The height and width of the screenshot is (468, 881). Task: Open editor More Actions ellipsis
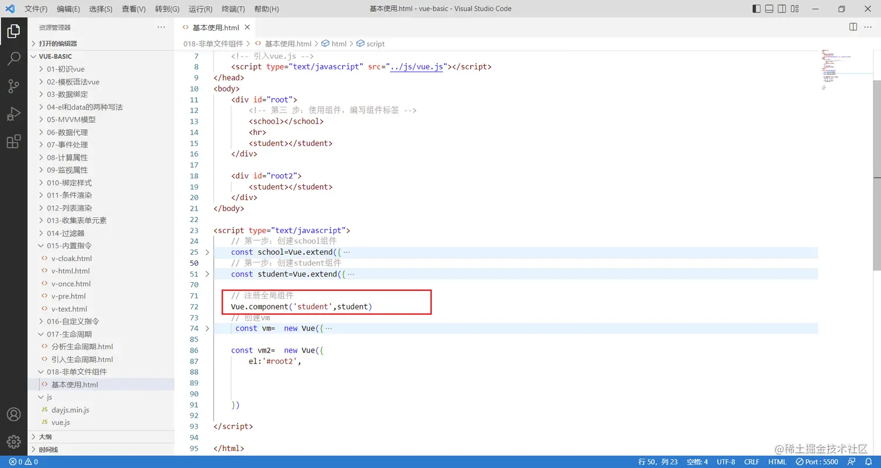coord(868,27)
